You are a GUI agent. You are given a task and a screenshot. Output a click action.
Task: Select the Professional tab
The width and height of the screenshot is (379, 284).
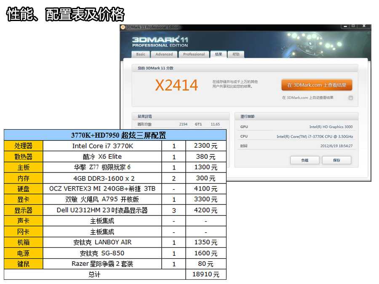tap(194, 54)
